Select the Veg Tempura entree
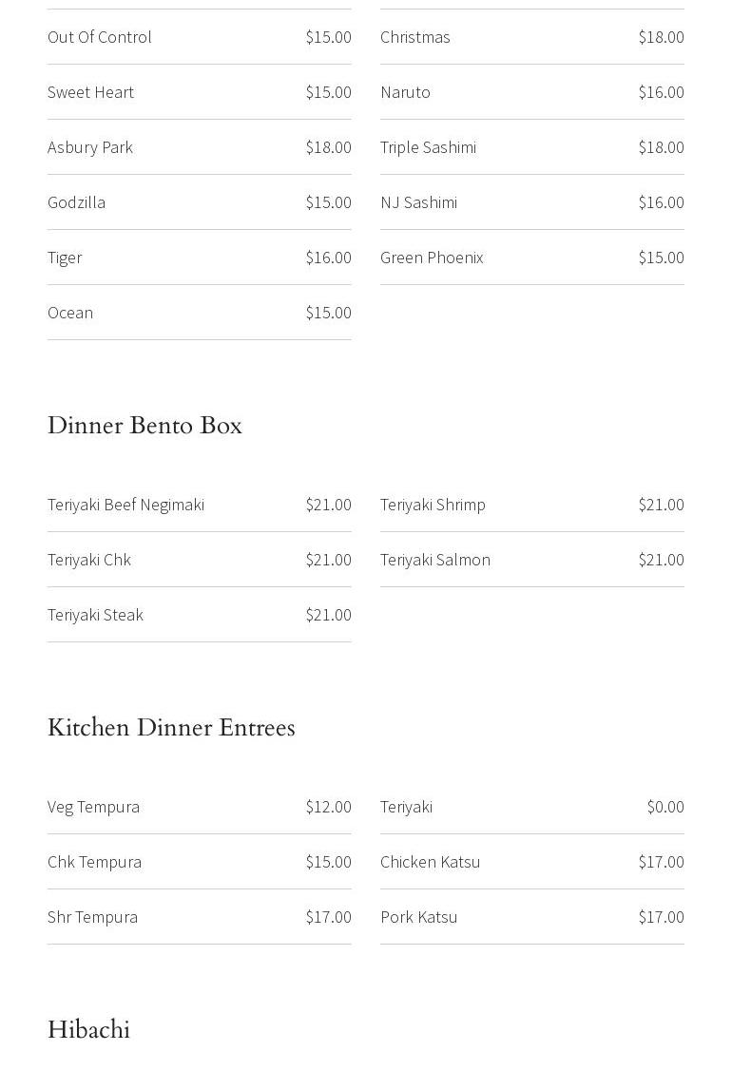The image size is (732, 1089). click(x=94, y=807)
